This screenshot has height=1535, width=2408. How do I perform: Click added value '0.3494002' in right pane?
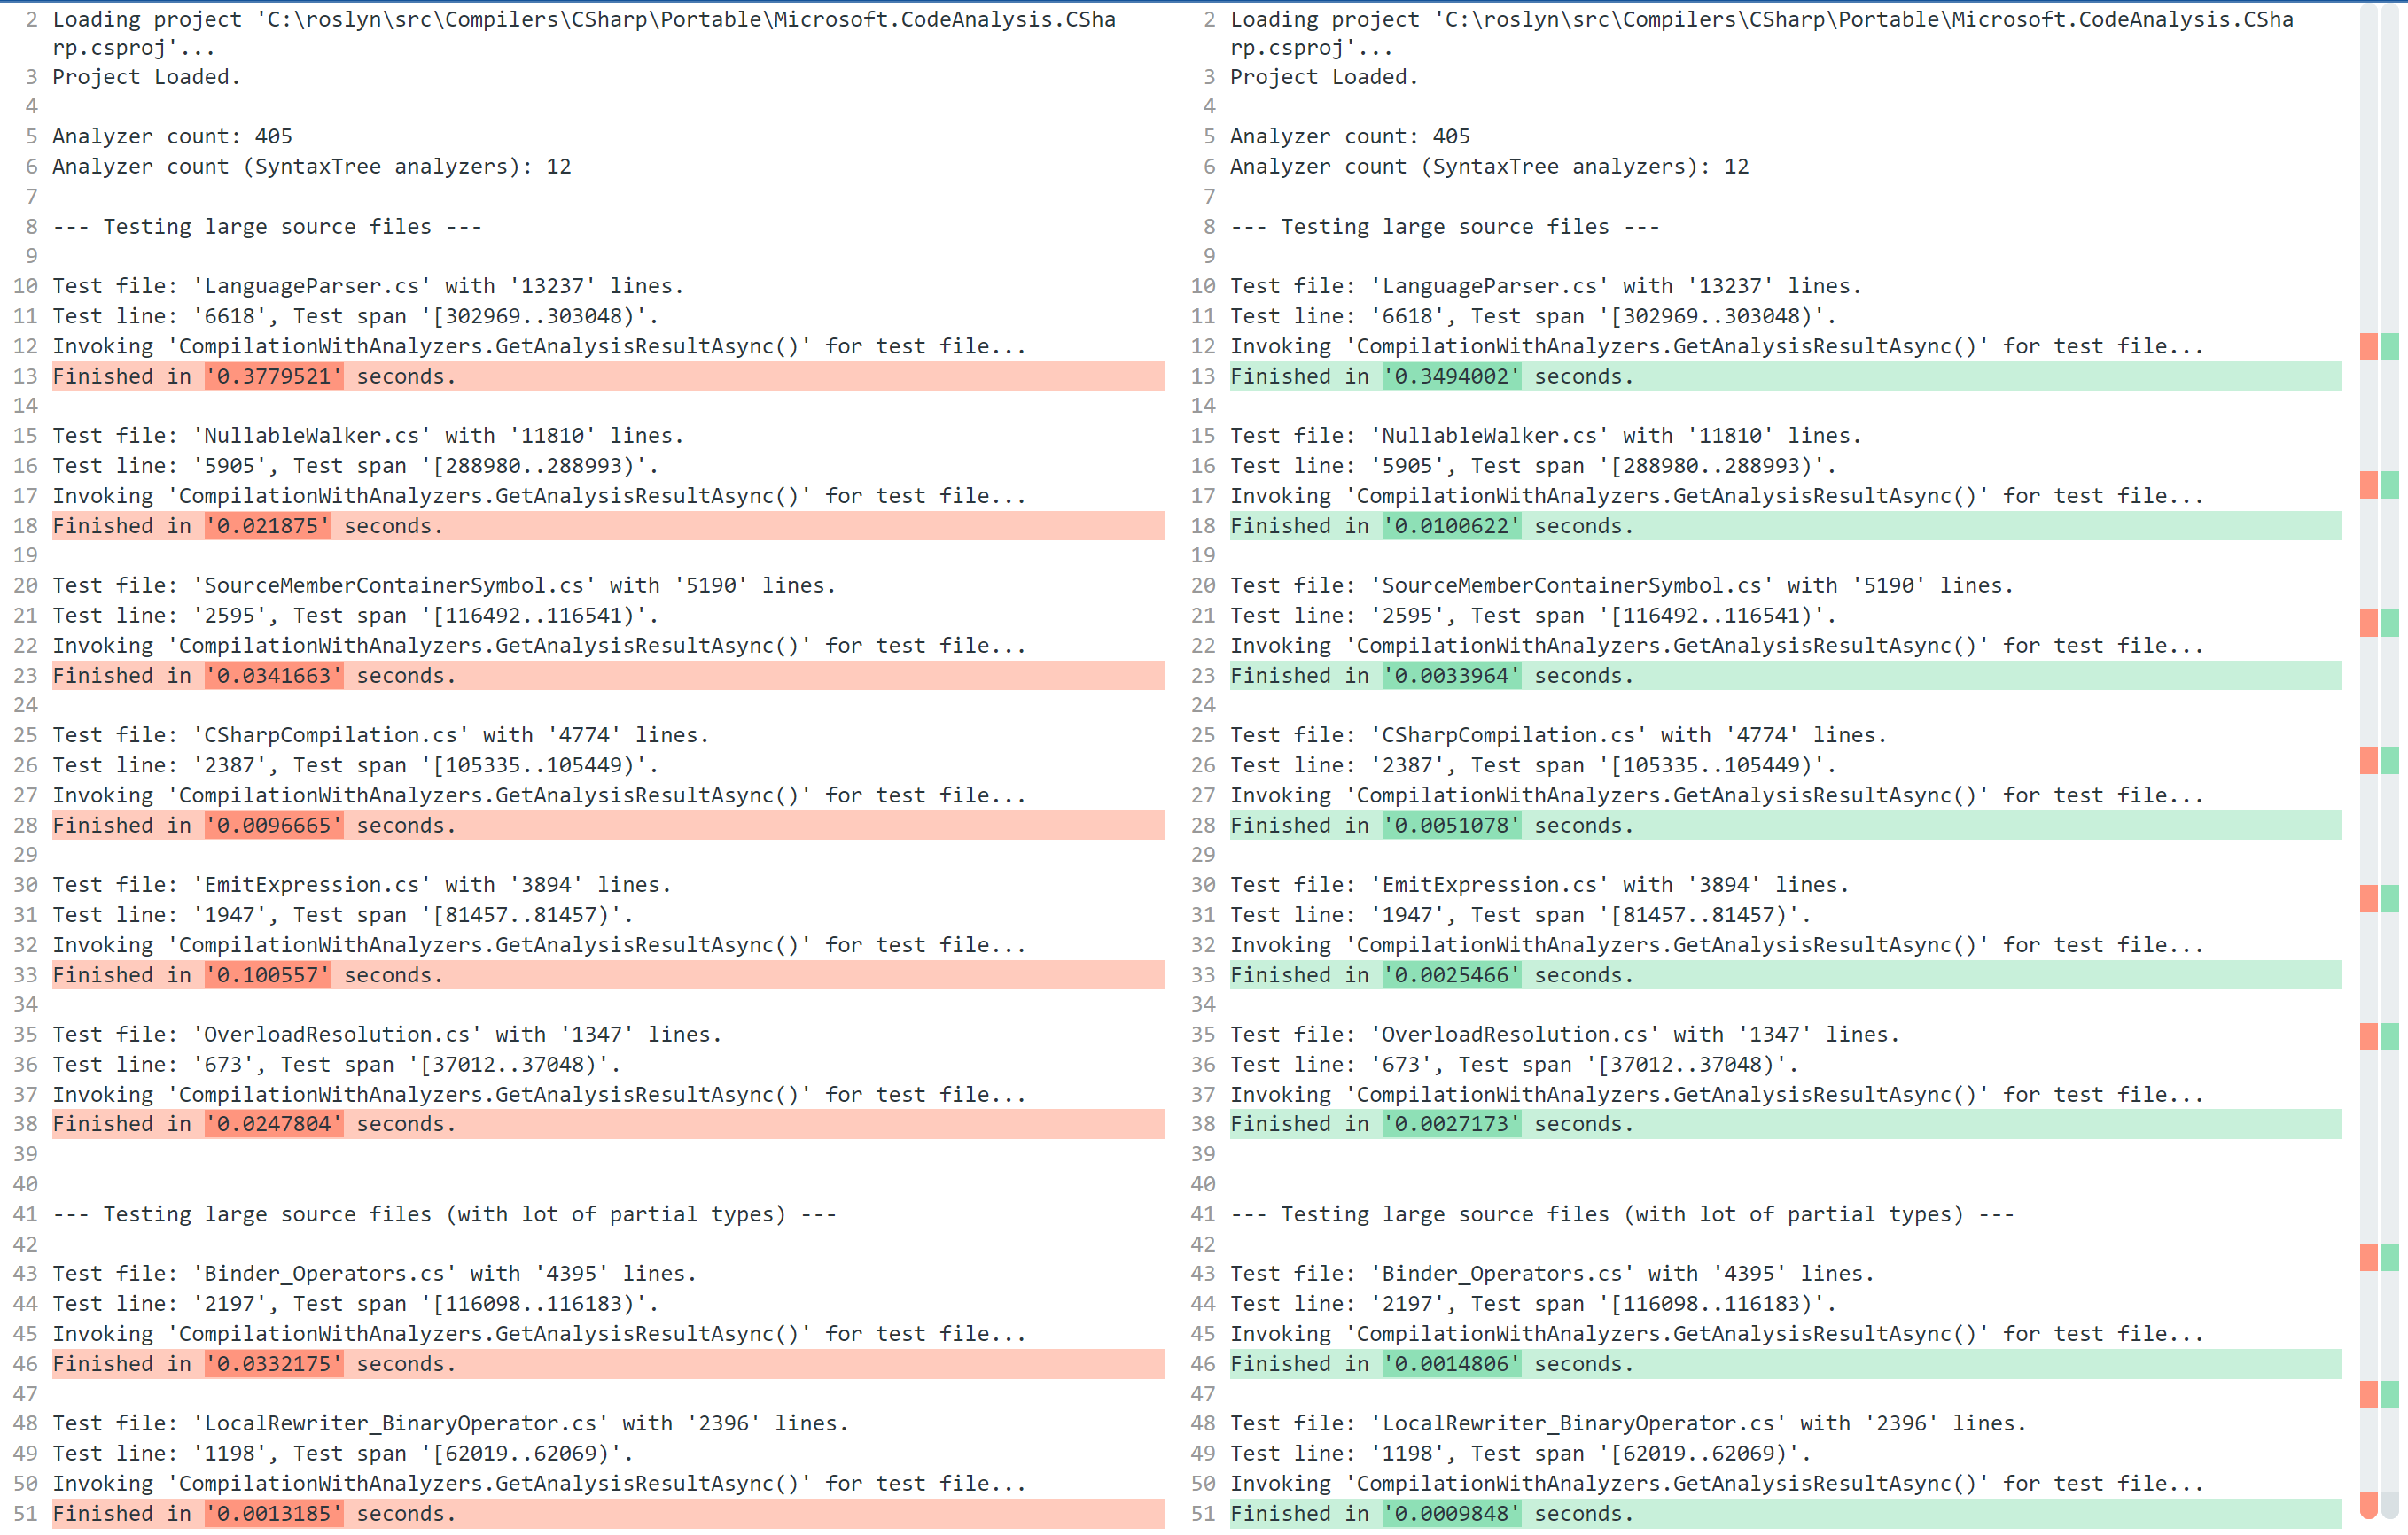tap(1451, 376)
